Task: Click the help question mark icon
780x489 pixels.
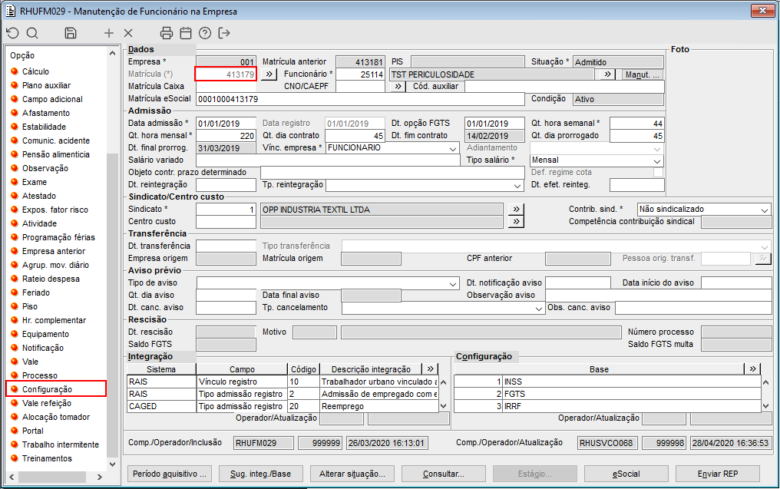Action: (205, 33)
